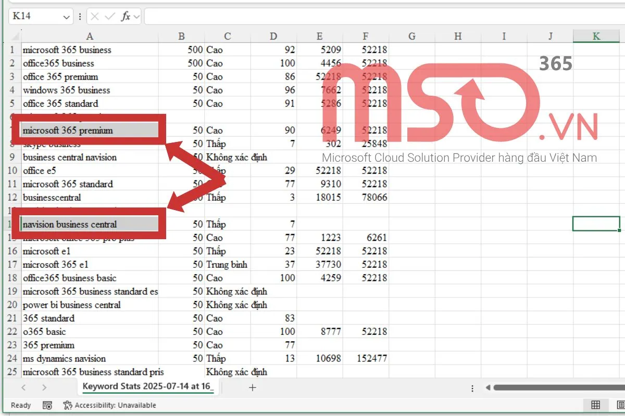Switch to Normal view in status bar
This screenshot has width=625, height=416.
pyautogui.click(x=595, y=405)
